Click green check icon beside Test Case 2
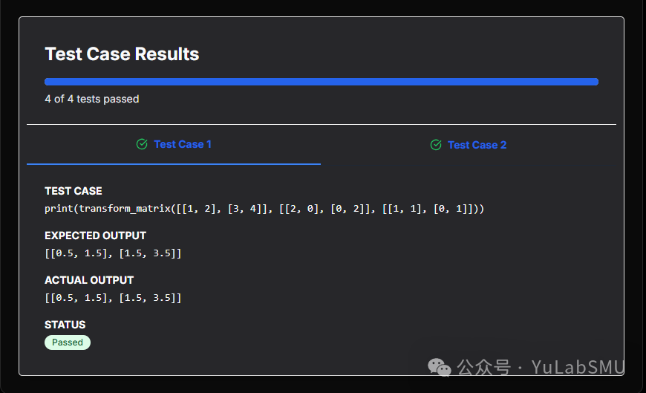Screen dimensions: 646x393 tap(436, 145)
